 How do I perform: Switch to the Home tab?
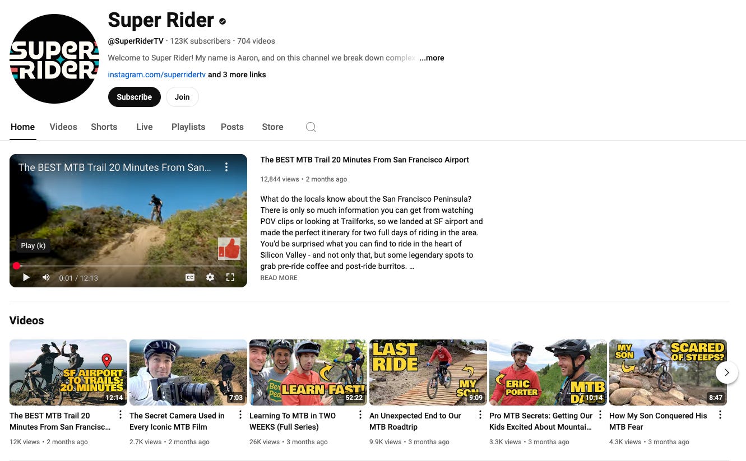(x=22, y=127)
